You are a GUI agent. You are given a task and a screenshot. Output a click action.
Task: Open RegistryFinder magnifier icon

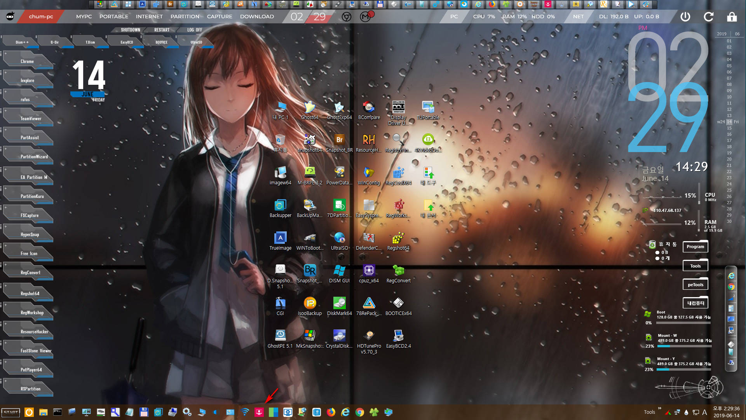(398, 143)
